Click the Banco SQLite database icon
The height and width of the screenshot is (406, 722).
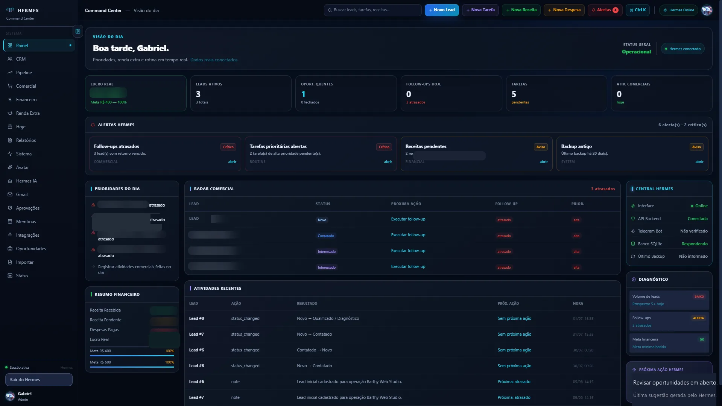click(x=633, y=244)
